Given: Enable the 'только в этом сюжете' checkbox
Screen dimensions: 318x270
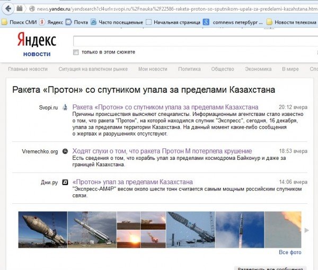Looking at the screenshot, I should 76,52.
